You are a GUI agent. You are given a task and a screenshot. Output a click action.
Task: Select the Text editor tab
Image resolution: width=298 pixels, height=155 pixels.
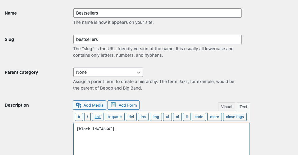coord(243,107)
